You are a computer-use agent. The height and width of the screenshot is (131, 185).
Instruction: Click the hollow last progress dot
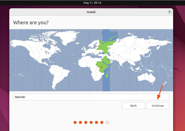[107, 122]
